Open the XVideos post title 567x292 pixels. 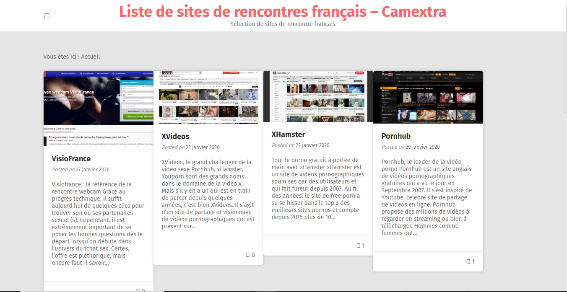[175, 137]
